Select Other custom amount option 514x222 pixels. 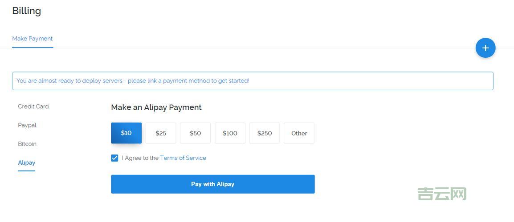pyautogui.click(x=299, y=133)
